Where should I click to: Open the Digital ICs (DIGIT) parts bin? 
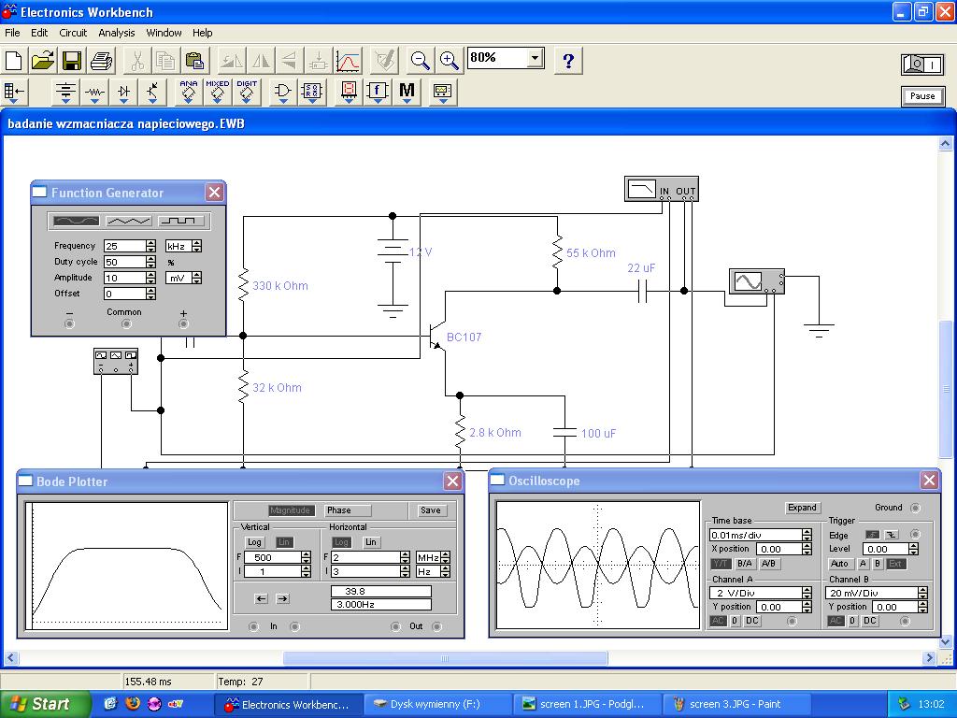247,93
